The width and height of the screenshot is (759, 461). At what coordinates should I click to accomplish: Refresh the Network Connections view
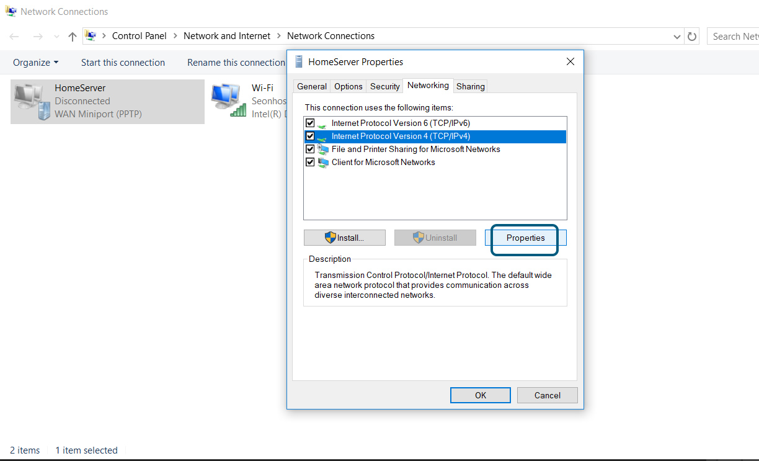tap(693, 37)
